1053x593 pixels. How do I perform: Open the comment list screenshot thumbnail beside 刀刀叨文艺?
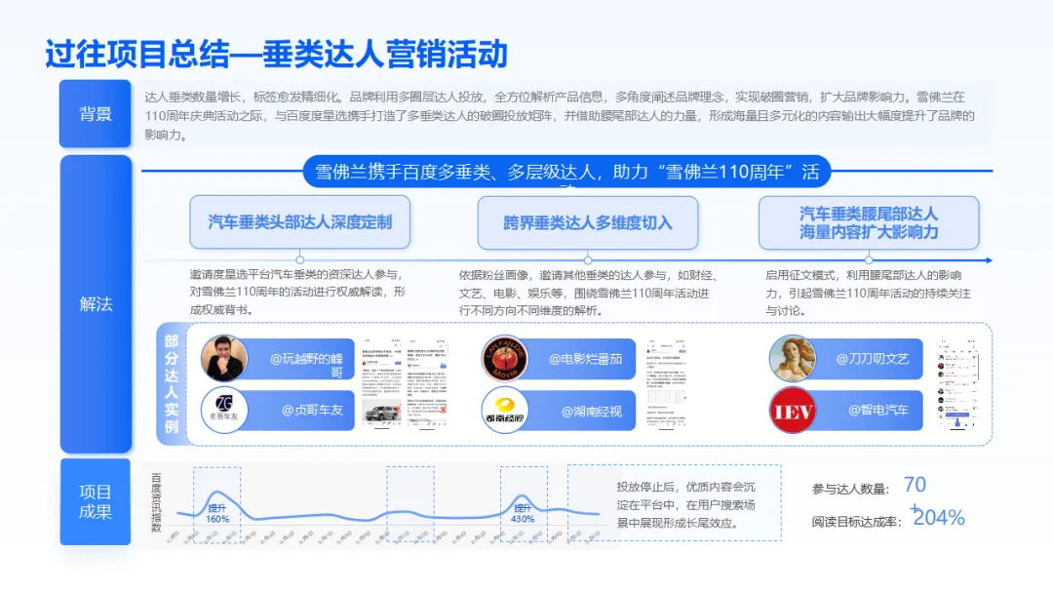tap(957, 383)
